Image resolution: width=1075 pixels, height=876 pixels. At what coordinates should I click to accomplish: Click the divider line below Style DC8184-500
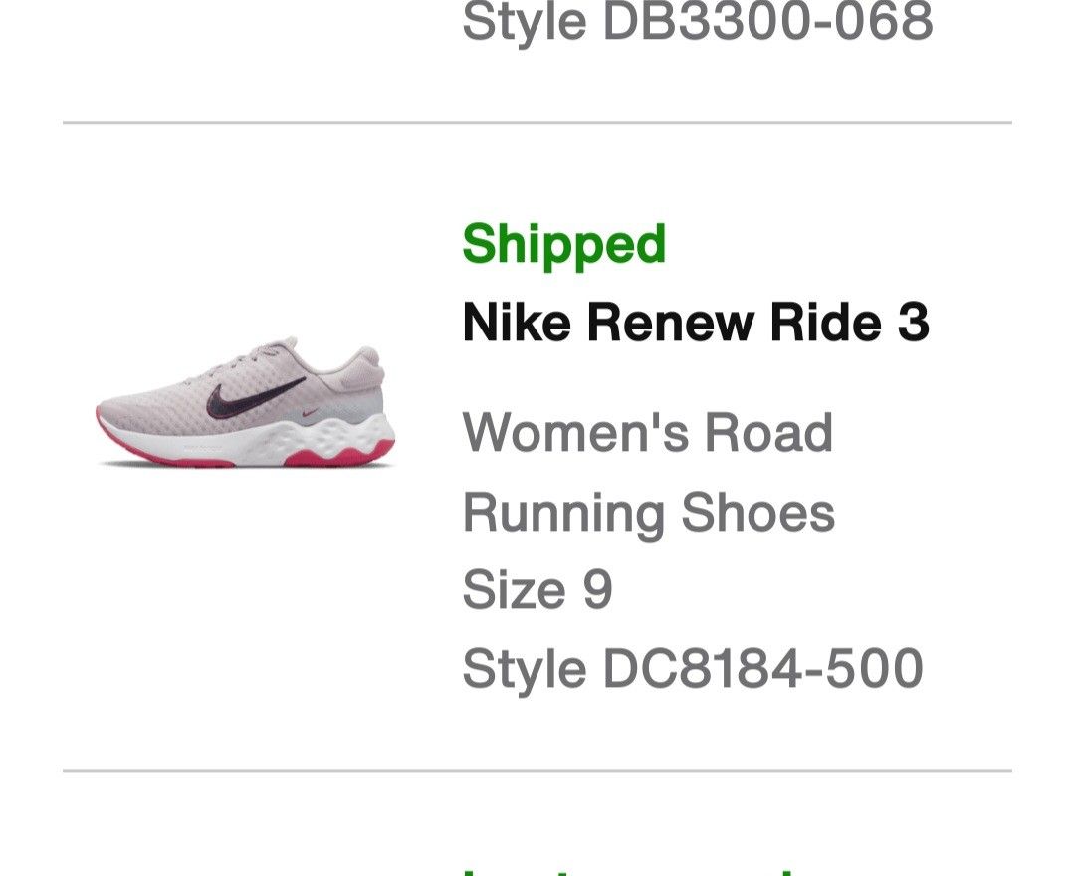pos(537,770)
